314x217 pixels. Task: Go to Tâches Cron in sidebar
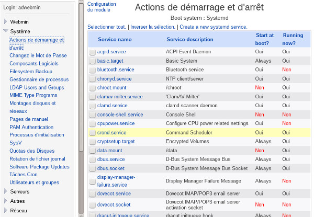(x=24, y=175)
